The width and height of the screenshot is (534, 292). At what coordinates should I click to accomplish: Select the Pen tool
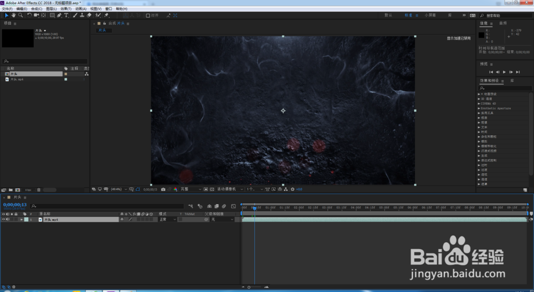tap(59, 16)
